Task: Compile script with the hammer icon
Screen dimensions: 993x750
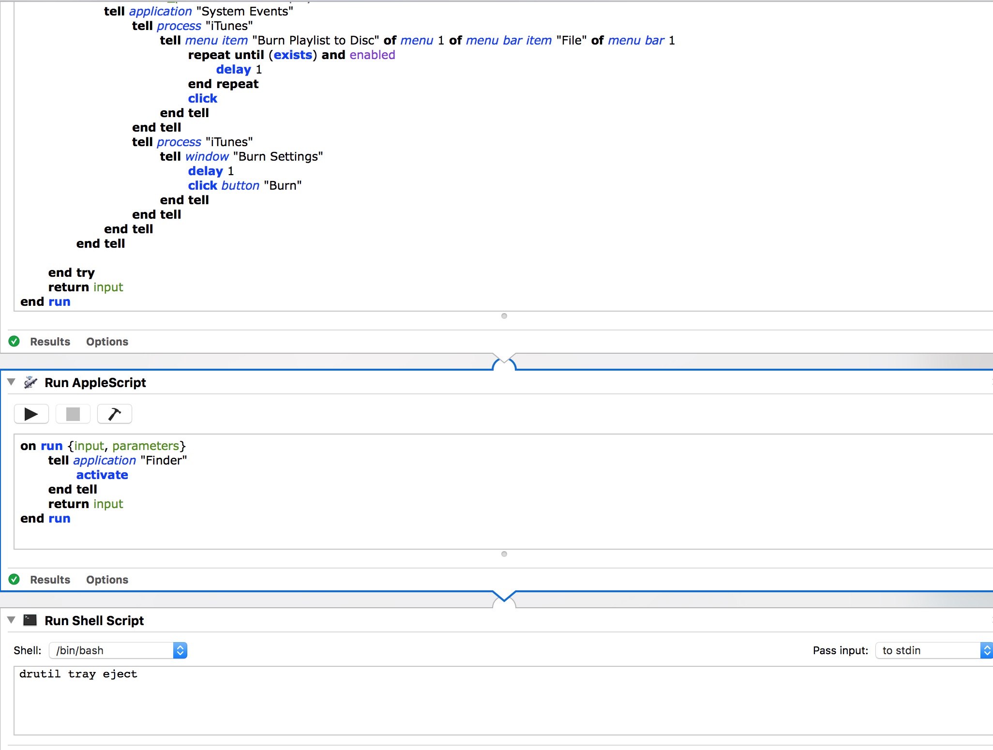Action: (x=115, y=414)
